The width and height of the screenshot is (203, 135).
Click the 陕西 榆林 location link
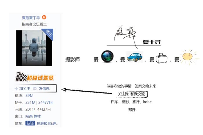coord(33,116)
